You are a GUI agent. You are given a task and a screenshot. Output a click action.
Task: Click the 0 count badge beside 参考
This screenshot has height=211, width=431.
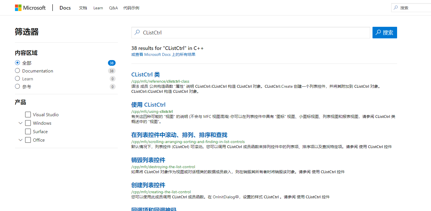coord(112,87)
